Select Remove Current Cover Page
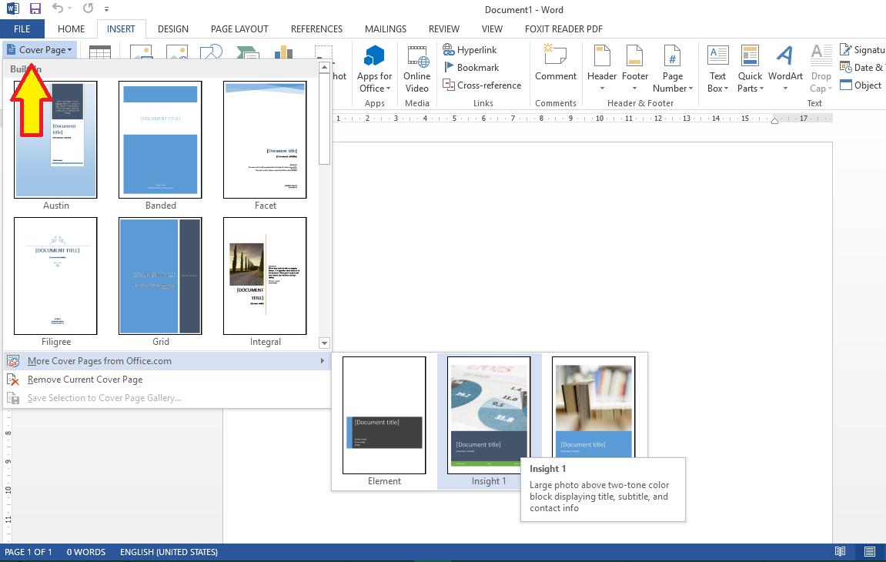The width and height of the screenshot is (886, 562). (85, 380)
